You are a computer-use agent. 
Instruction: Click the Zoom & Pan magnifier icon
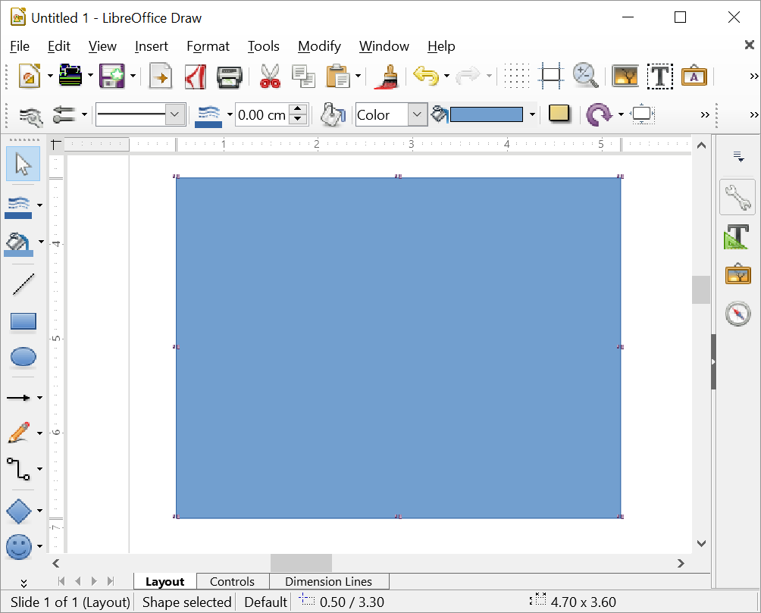(x=585, y=76)
